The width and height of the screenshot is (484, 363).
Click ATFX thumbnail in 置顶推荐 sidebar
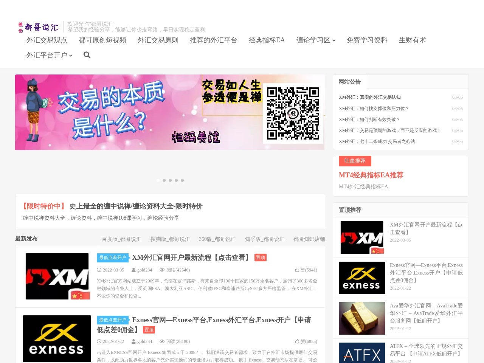(362, 353)
